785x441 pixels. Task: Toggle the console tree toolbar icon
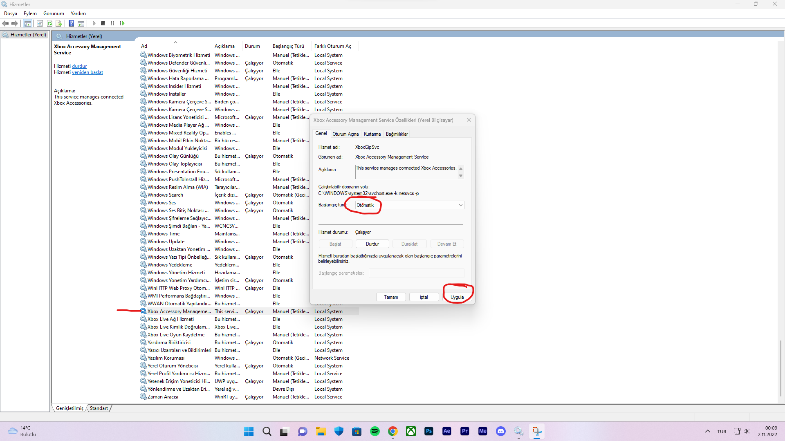[x=28, y=23]
